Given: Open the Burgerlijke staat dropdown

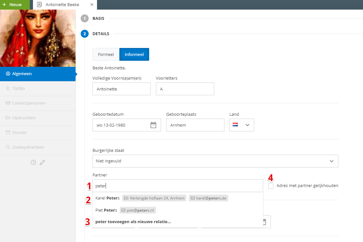Looking at the screenshot, I should click(x=215, y=161).
